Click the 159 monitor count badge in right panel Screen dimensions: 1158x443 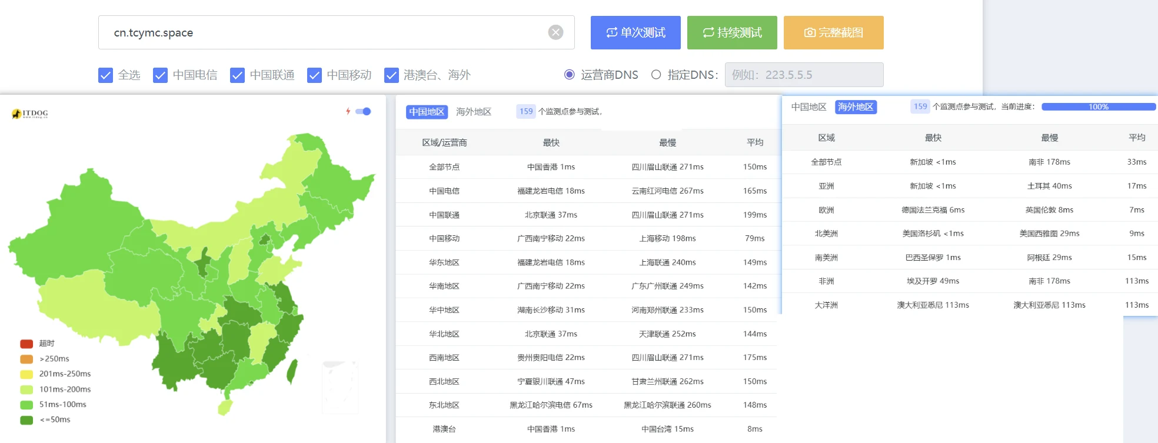(x=920, y=106)
